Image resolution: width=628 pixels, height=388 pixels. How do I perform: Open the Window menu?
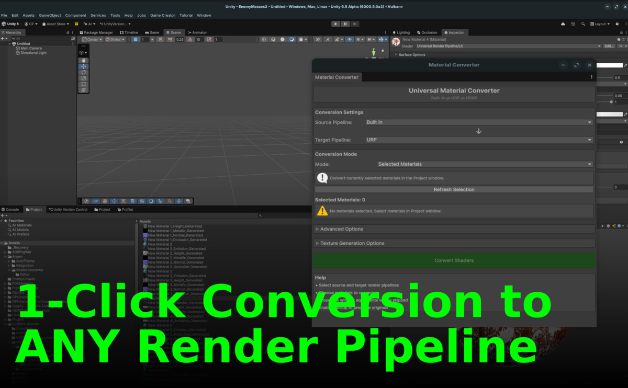(204, 15)
